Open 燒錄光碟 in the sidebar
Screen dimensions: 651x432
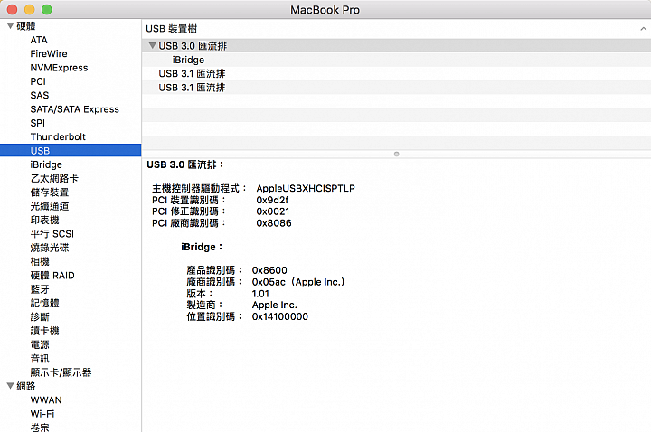(50, 248)
